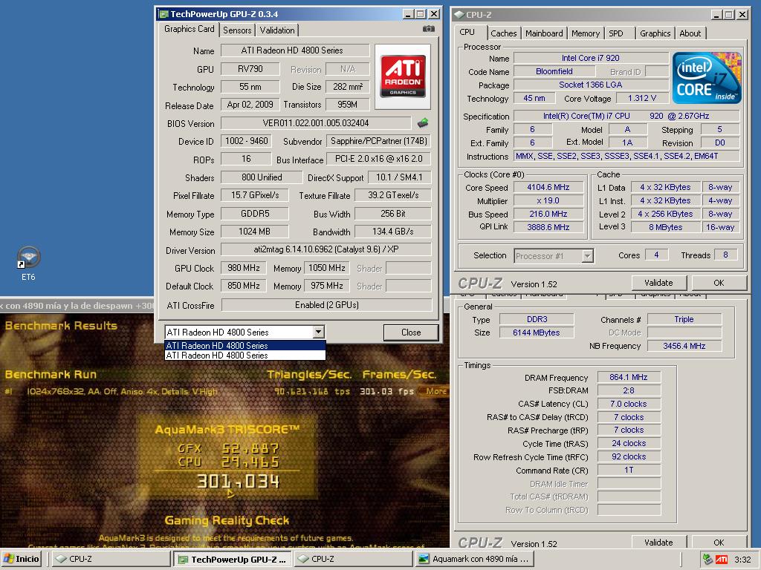Click the Channels Triple value
Image resolution: width=761 pixels, height=570 pixels.
click(684, 319)
